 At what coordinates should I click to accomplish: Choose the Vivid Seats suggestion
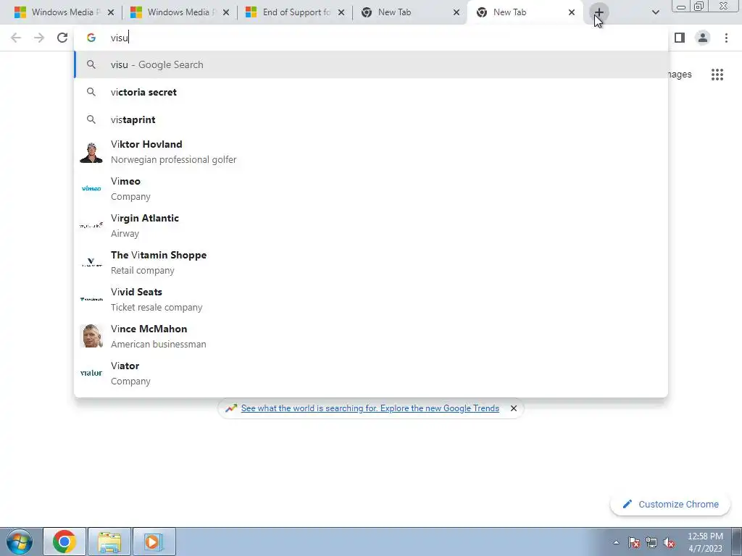click(370, 299)
